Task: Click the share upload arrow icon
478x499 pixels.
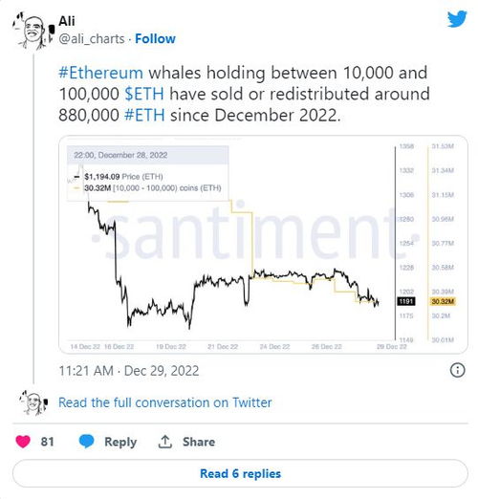Action: [x=165, y=442]
